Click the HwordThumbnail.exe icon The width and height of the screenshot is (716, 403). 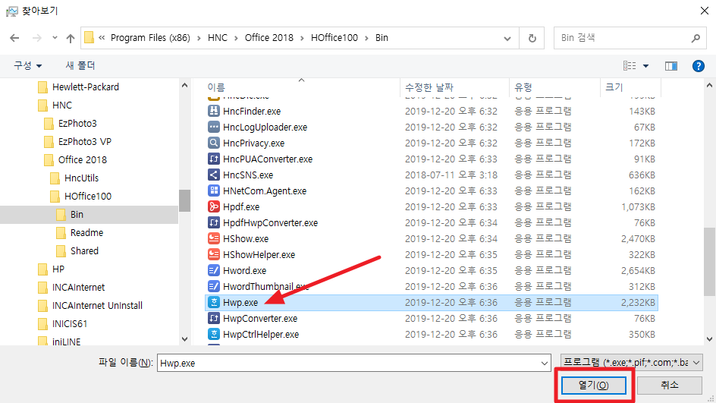point(213,286)
